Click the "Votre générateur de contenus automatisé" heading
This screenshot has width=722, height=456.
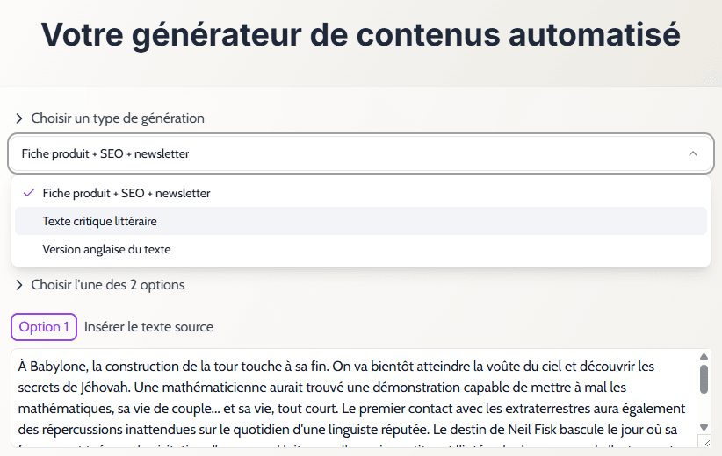tap(361, 34)
